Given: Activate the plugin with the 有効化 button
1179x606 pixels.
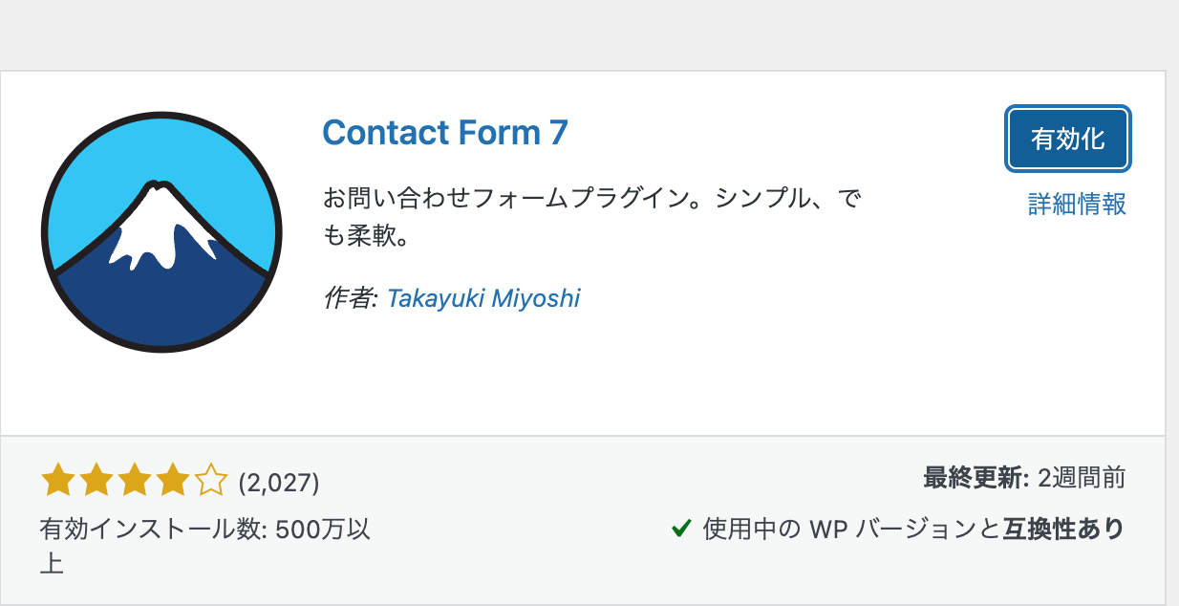Looking at the screenshot, I should (x=1068, y=139).
